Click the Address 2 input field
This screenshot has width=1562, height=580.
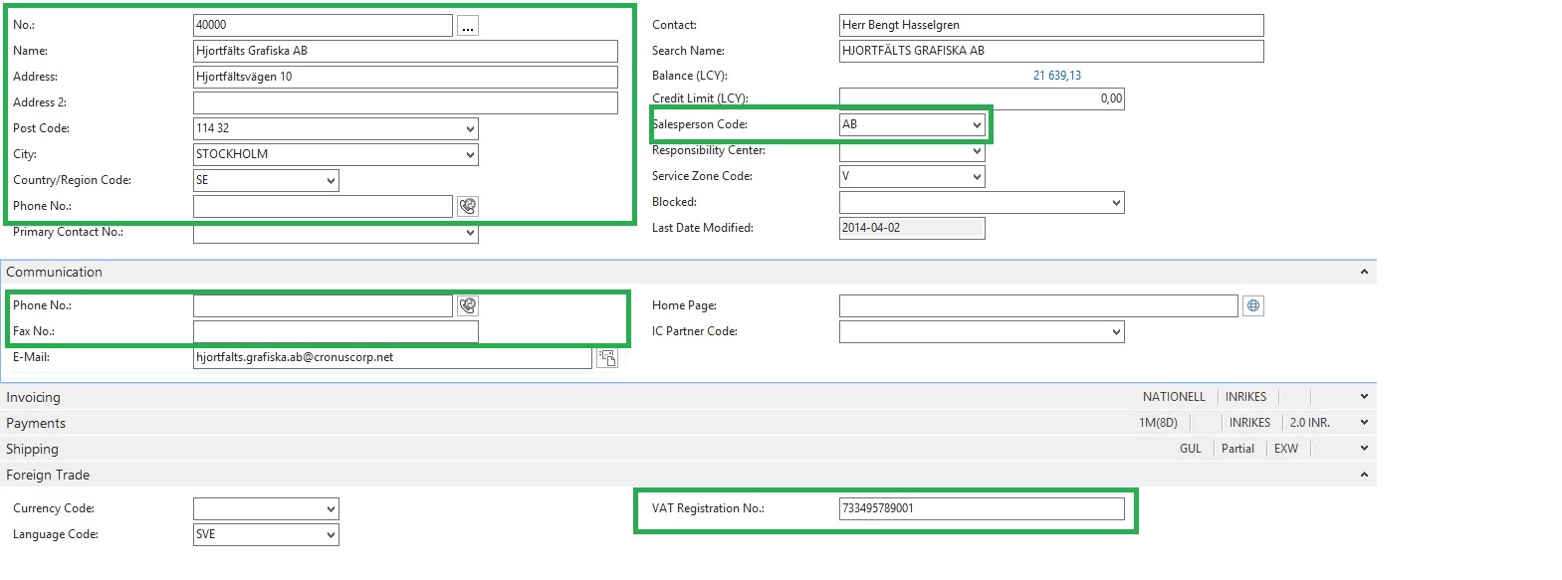pos(404,102)
